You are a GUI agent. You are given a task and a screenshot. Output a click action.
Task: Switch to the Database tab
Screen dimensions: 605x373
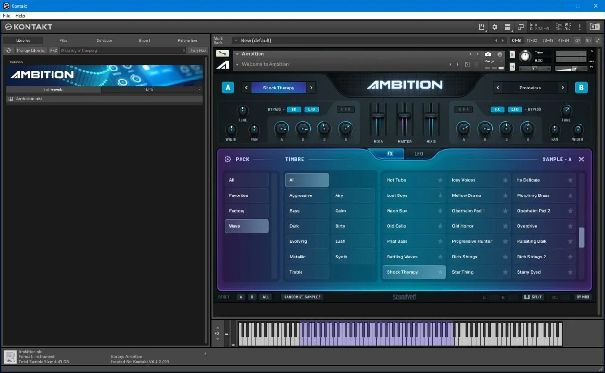[104, 40]
